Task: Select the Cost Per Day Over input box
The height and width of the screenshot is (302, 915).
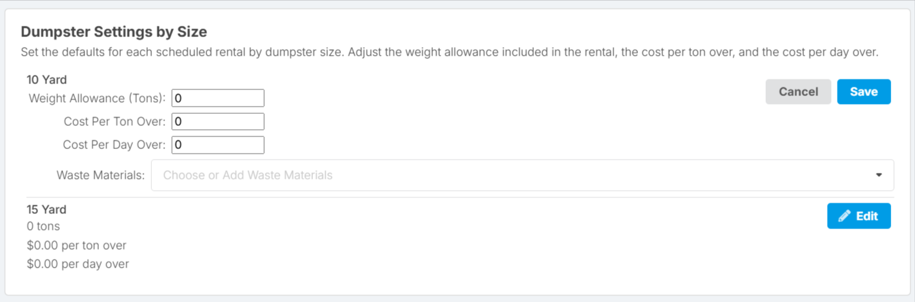Action: tap(218, 145)
